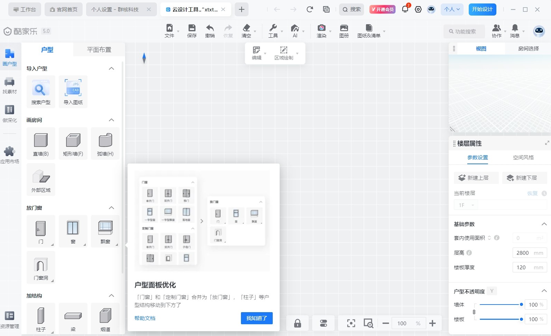The image size is (551, 336).
Task: Click the 我知道了 button
Action: 256,318
